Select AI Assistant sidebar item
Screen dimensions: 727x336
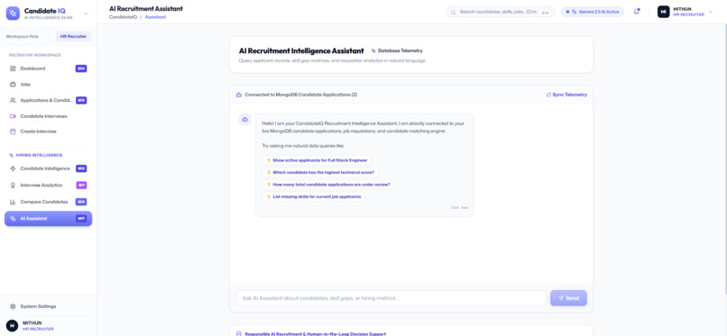point(48,219)
